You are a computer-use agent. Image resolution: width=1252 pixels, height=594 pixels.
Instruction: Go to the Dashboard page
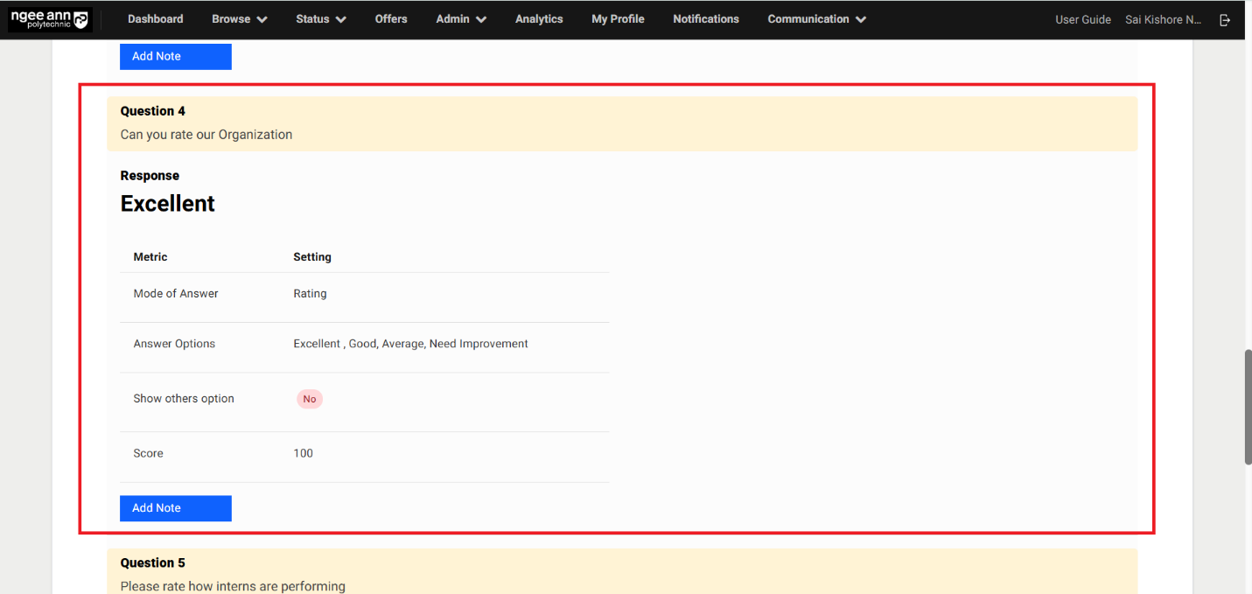(x=155, y=19)
